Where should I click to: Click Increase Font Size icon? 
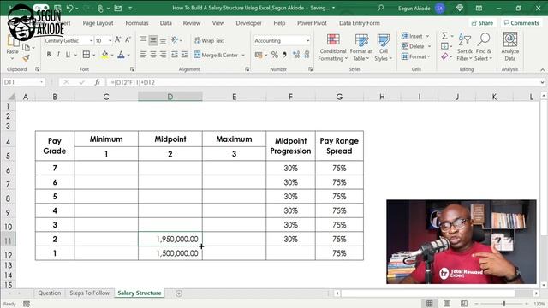coord(118,40)
